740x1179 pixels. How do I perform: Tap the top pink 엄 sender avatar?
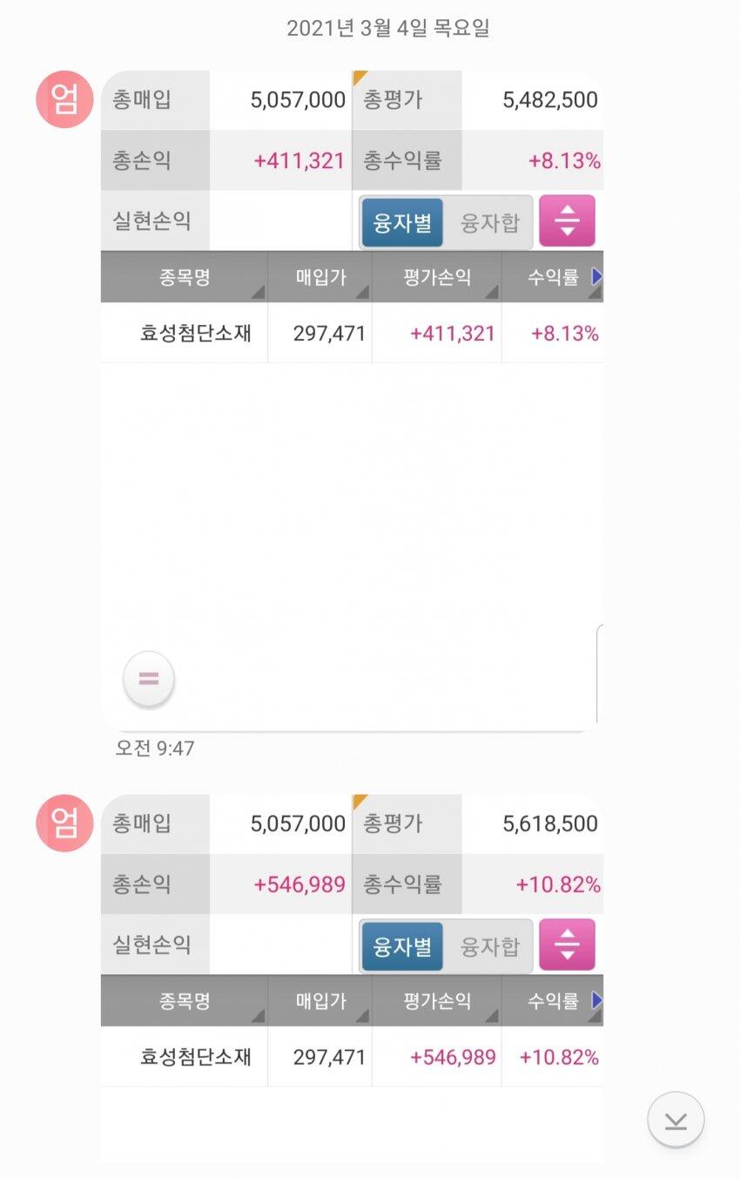point(64,99)
